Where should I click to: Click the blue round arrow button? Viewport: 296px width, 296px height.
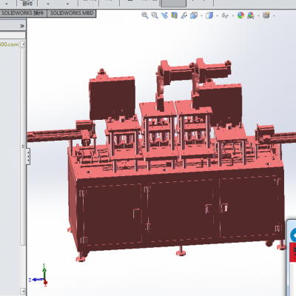[x=293, y=235]
